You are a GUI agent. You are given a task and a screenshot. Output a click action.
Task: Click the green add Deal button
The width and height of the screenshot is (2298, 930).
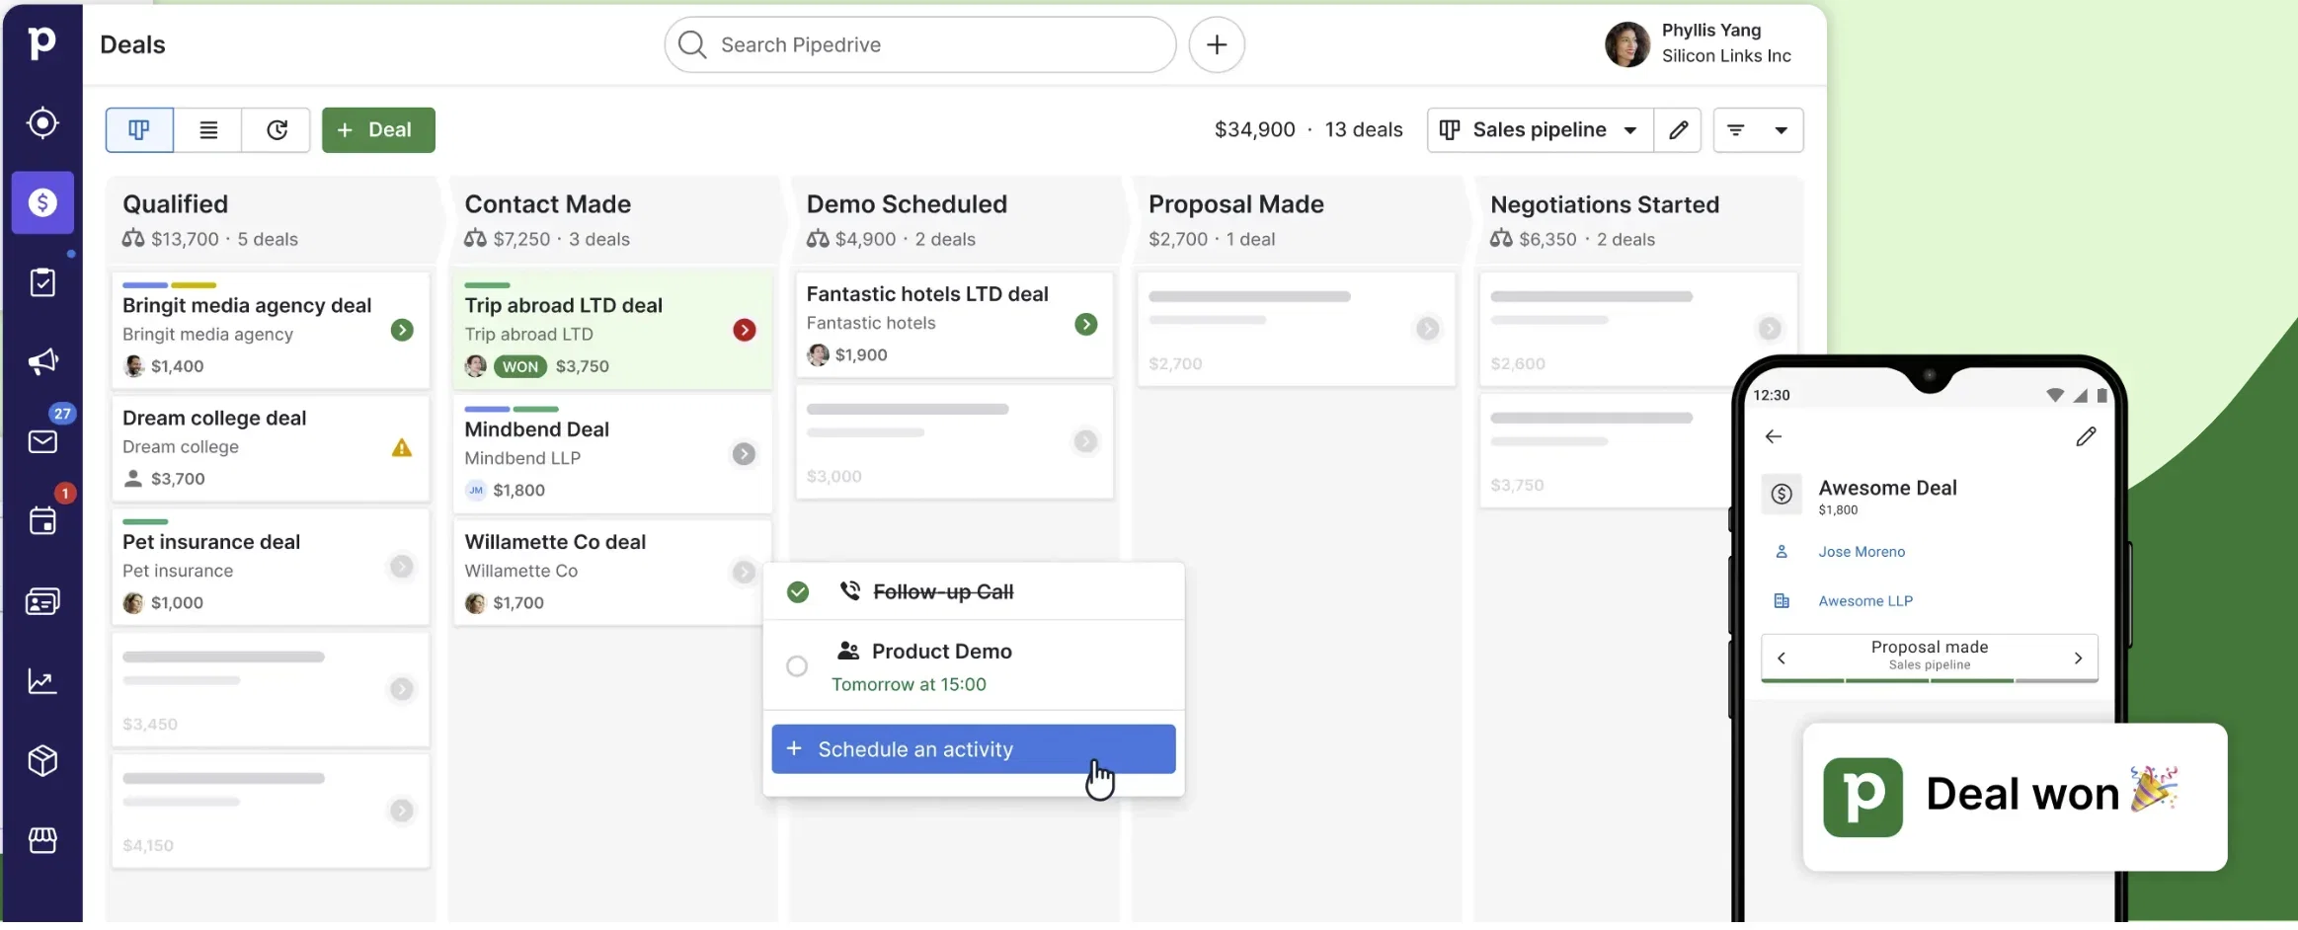[378, 130]
